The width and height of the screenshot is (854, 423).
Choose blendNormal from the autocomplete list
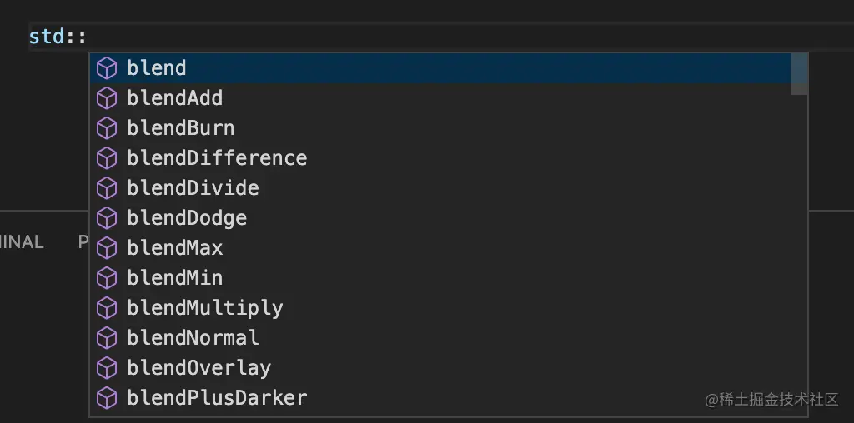point(440,338)
